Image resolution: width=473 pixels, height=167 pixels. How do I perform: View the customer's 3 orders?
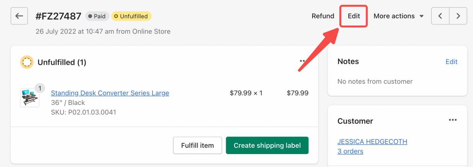(x=350, y=151)
